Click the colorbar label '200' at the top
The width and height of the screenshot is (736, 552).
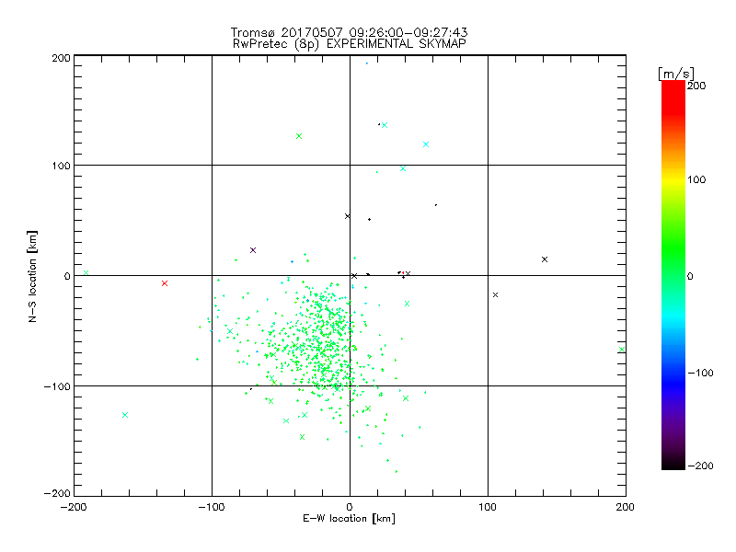pos(696,86)
